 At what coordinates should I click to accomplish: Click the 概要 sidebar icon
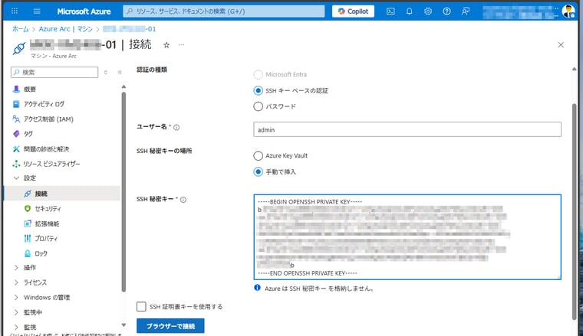point(16,89)
